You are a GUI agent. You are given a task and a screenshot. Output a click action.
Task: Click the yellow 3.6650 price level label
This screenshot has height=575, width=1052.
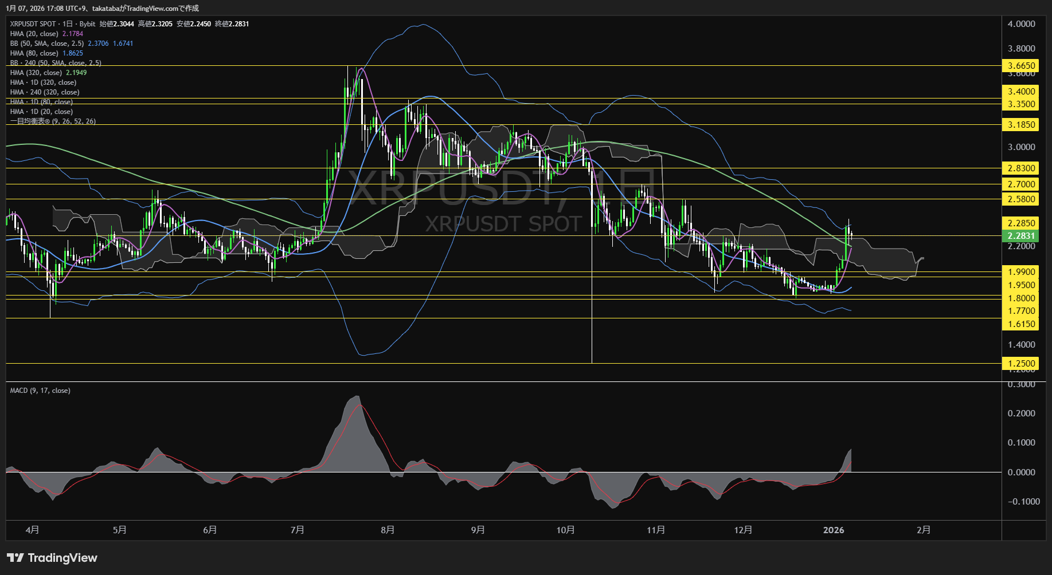1020,66
